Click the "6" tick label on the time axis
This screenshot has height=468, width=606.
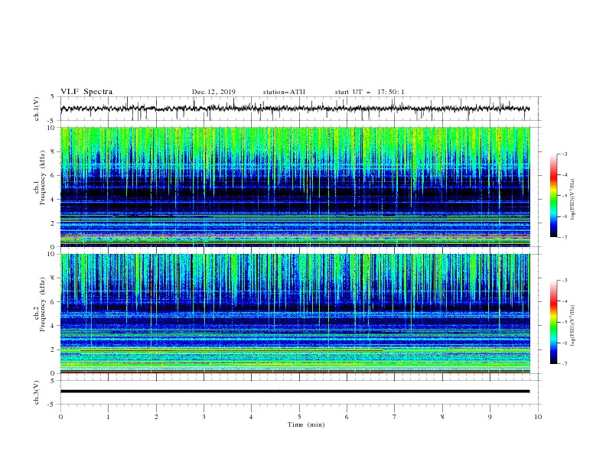(x=347, y=417)
